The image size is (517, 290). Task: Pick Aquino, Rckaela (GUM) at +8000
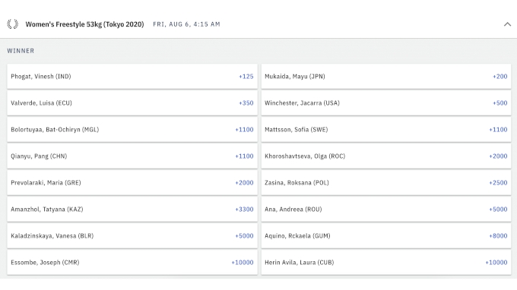tap(386, 236)
